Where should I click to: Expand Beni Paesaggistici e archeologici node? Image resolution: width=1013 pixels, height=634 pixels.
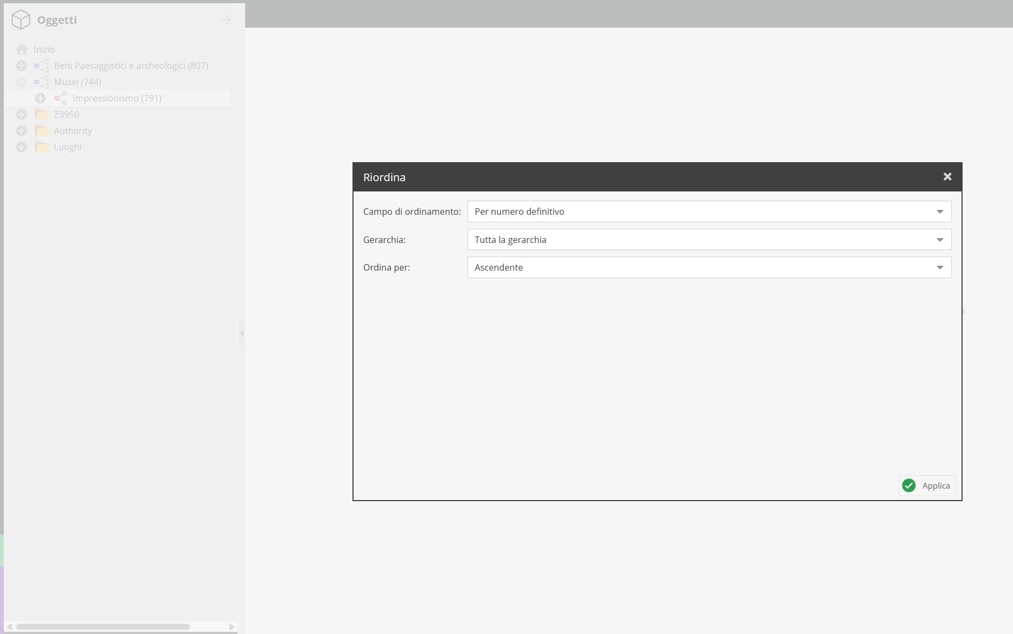[21, 66]
